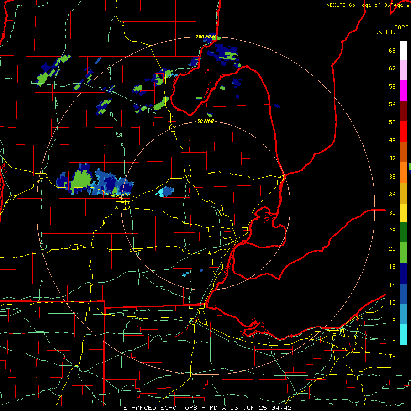Click the 18 legend value
Screen dimensions: 411x411
[x=392, y=267]
